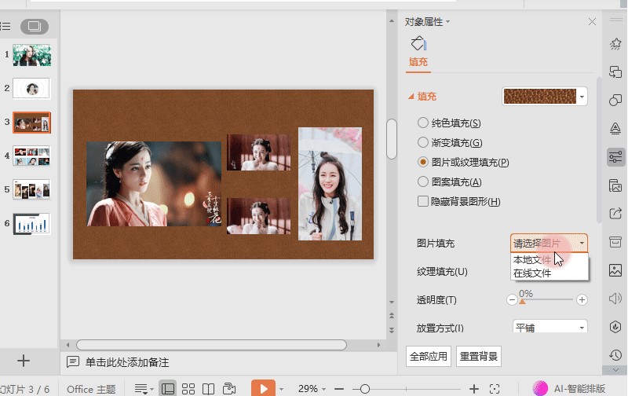Open the animation star icon in right sidebar
Image resolution: width=628 pixels, height=396 pixels.
tap(615, 44)
